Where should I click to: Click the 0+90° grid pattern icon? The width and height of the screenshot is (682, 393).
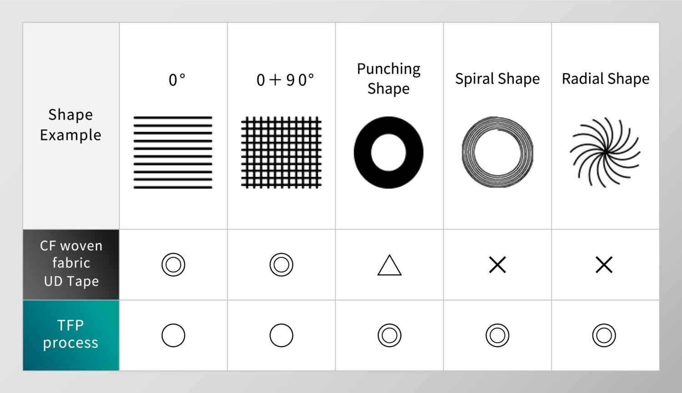tap(281, 152)
